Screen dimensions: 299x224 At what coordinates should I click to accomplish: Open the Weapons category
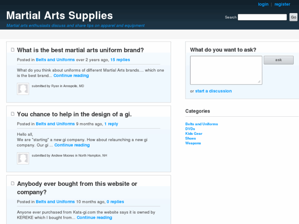[x=193, y=143]
